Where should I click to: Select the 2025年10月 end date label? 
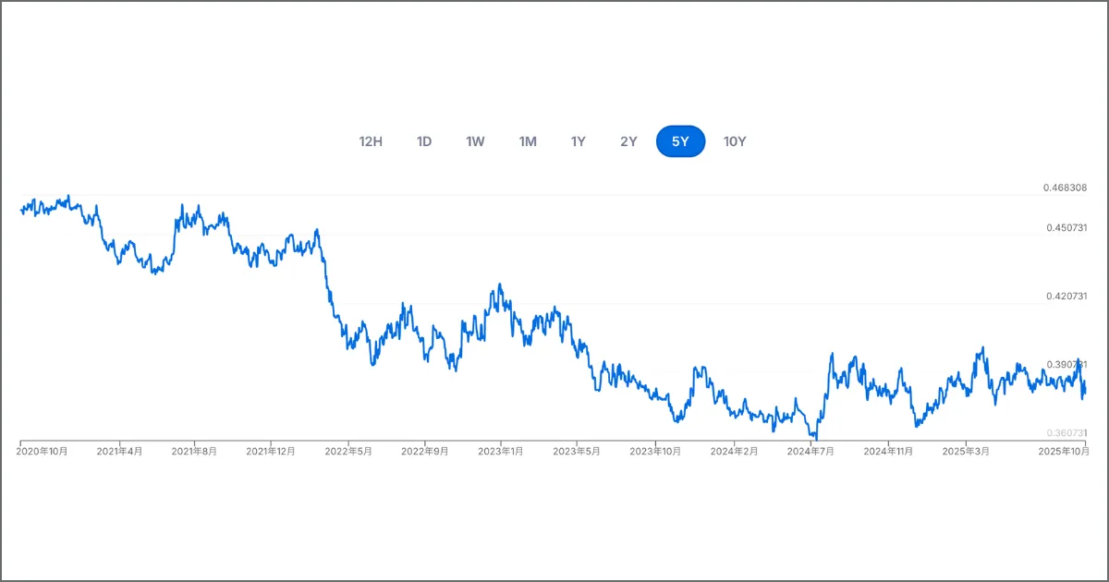click(1065, 451)
